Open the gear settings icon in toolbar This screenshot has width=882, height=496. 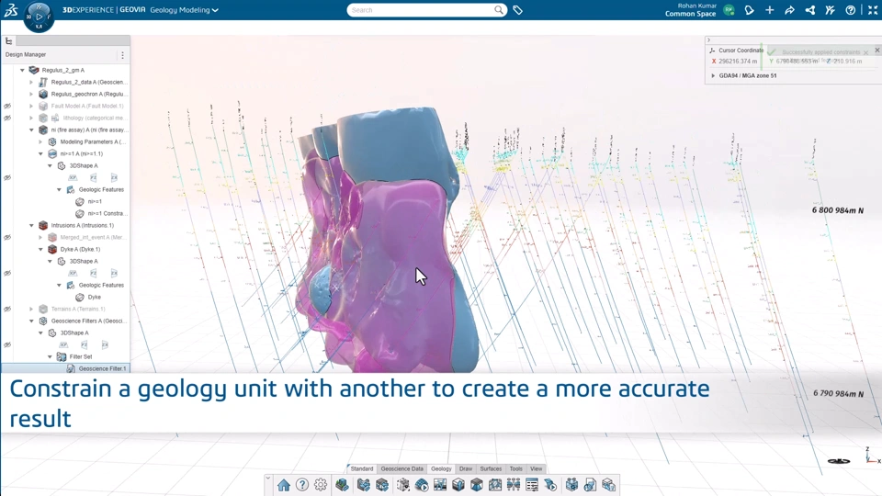tap(321, 485)
